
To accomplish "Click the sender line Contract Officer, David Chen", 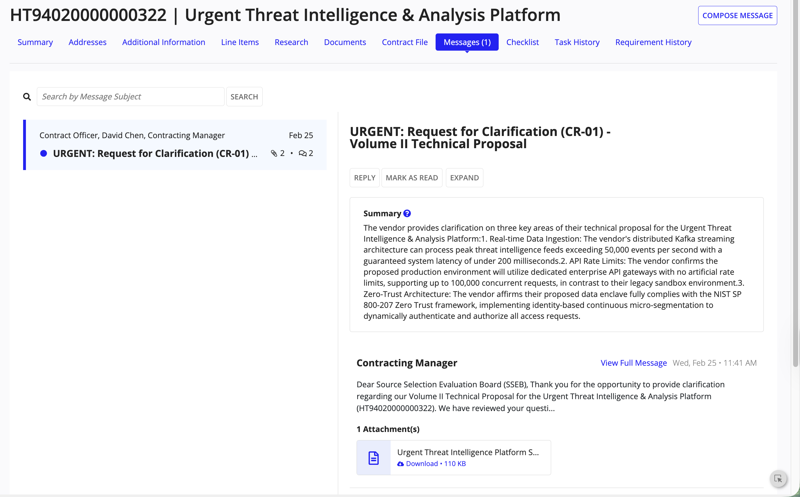I will [x=132, y=135].
